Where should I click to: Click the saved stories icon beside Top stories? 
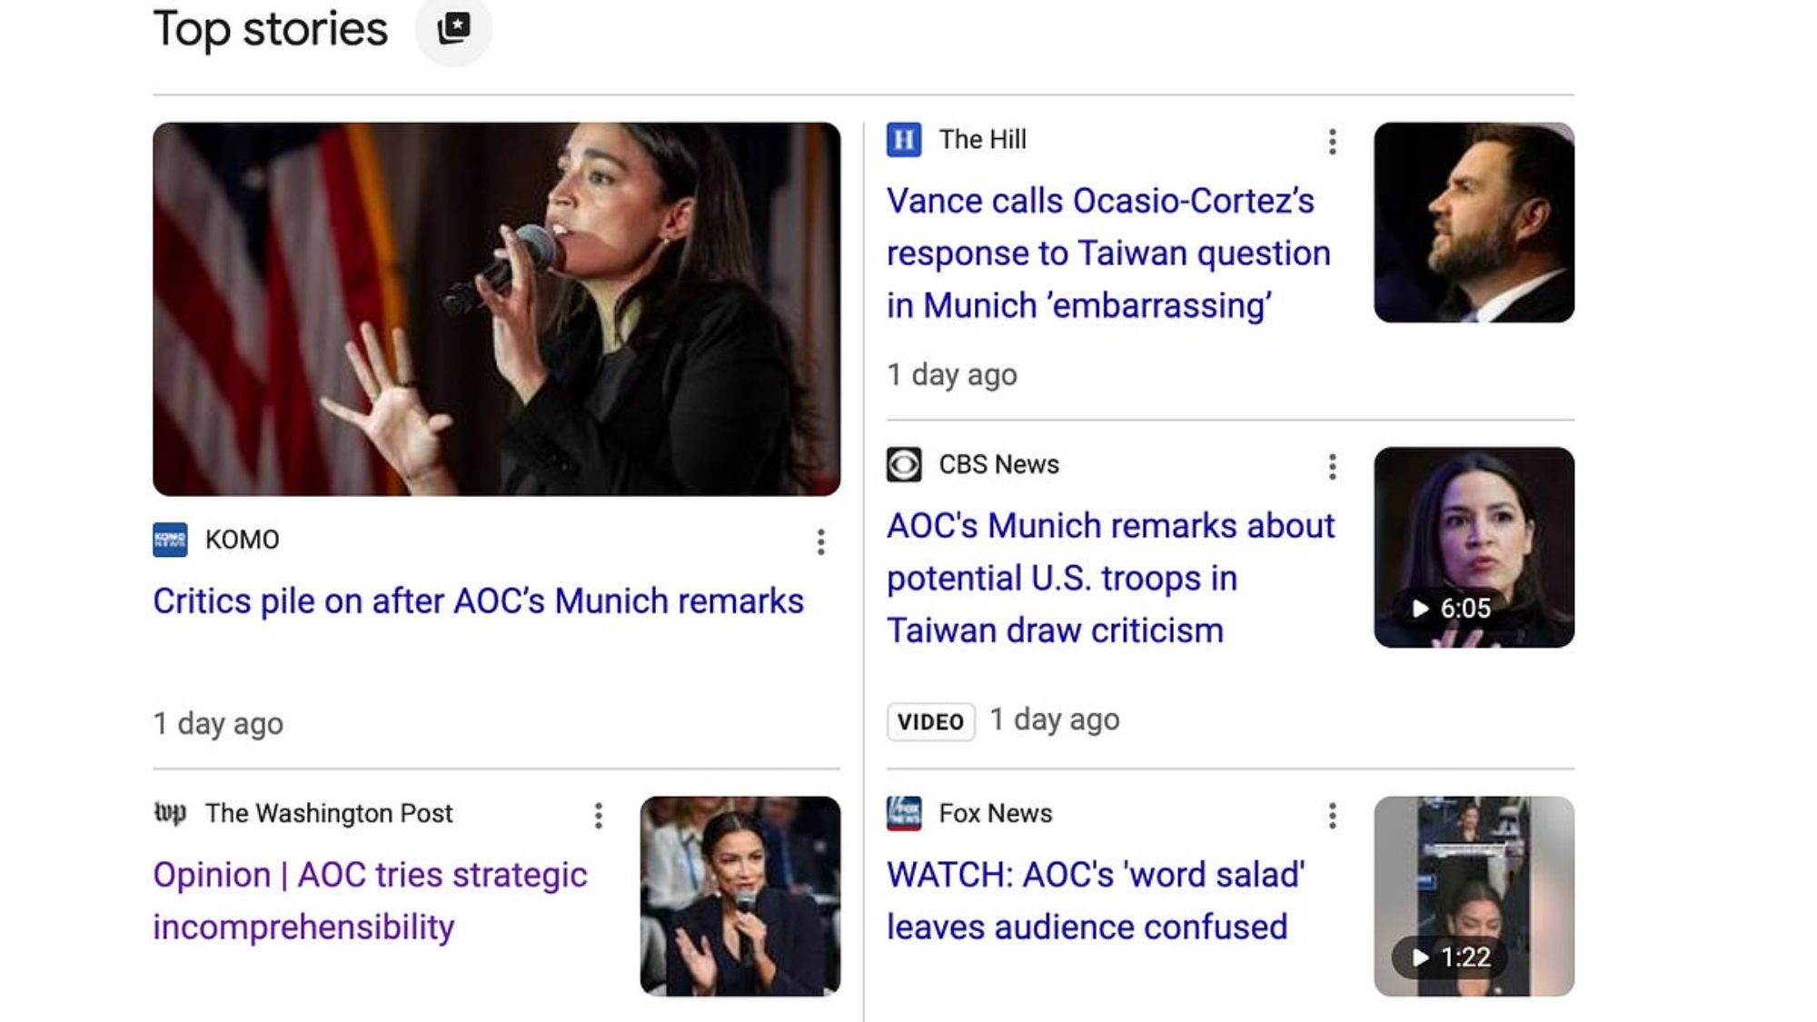coord(453,29)
